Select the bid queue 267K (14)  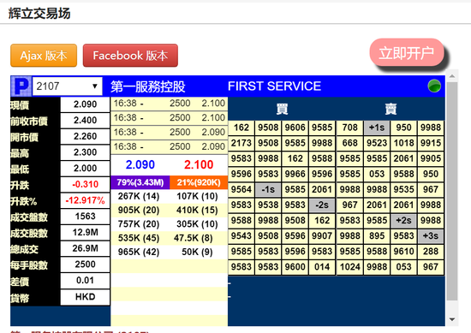[139, 196]
